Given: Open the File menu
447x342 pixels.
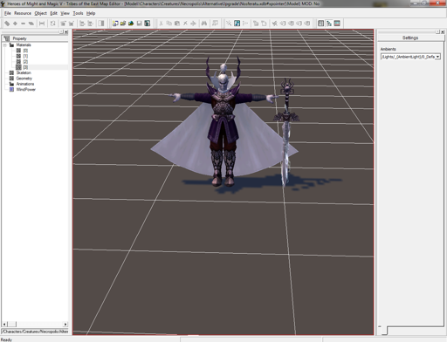Looking at the screenshot, I should (x=8, y=13).
